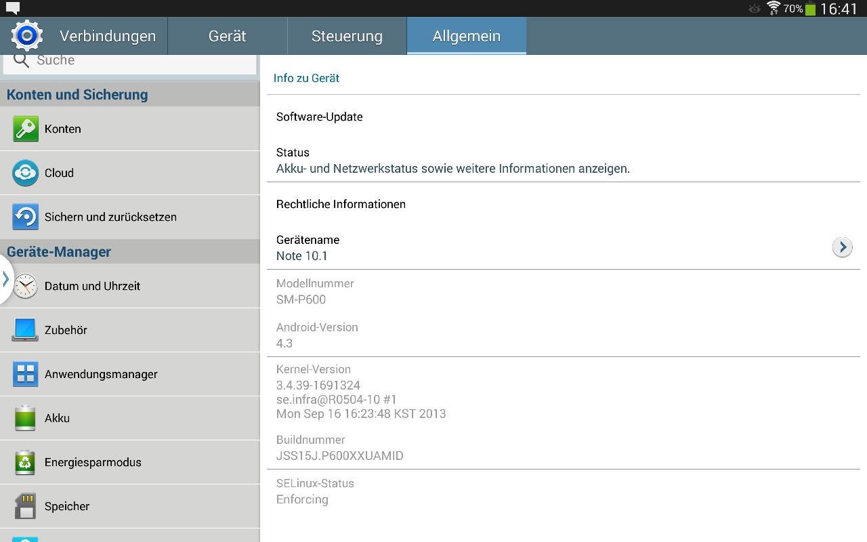Select Zubehör in the sidebar
867x542 pixels.
130,330
